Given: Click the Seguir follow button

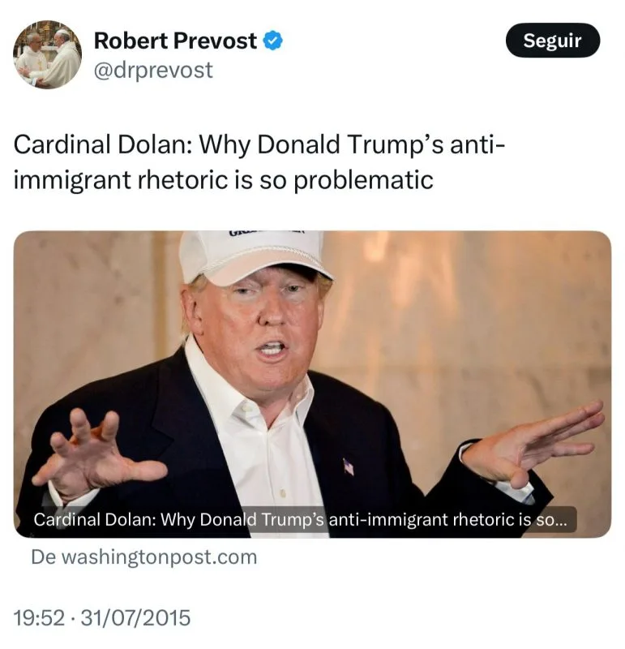Looking at the screenshot, I should click(x=552, y=40).
